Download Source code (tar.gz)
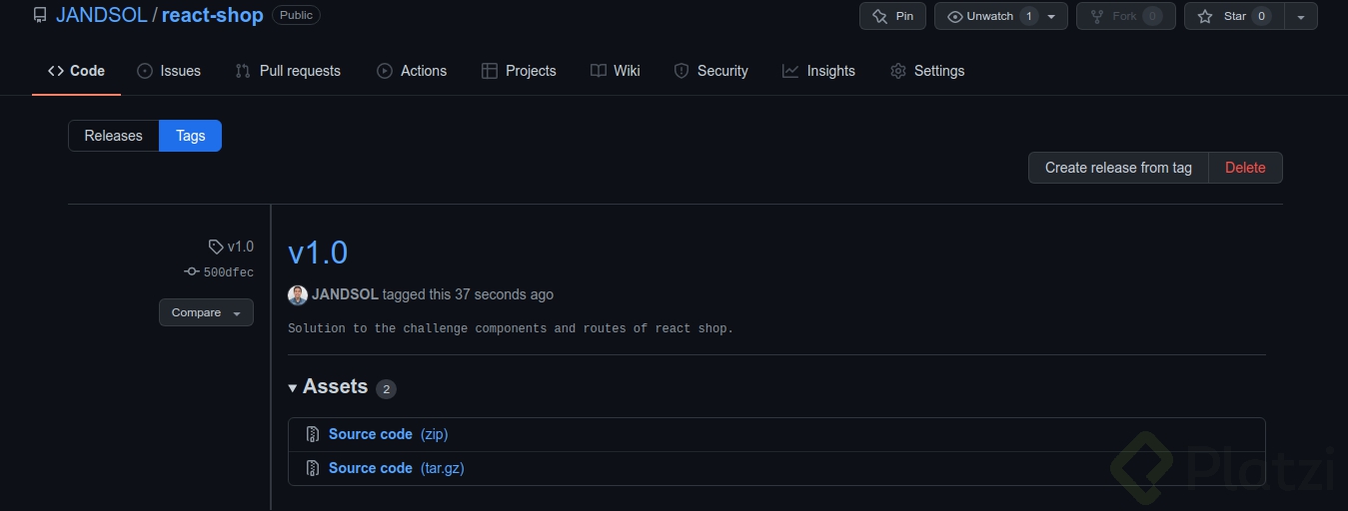This screenshot has width=1348, height=511. pos(396,468)
